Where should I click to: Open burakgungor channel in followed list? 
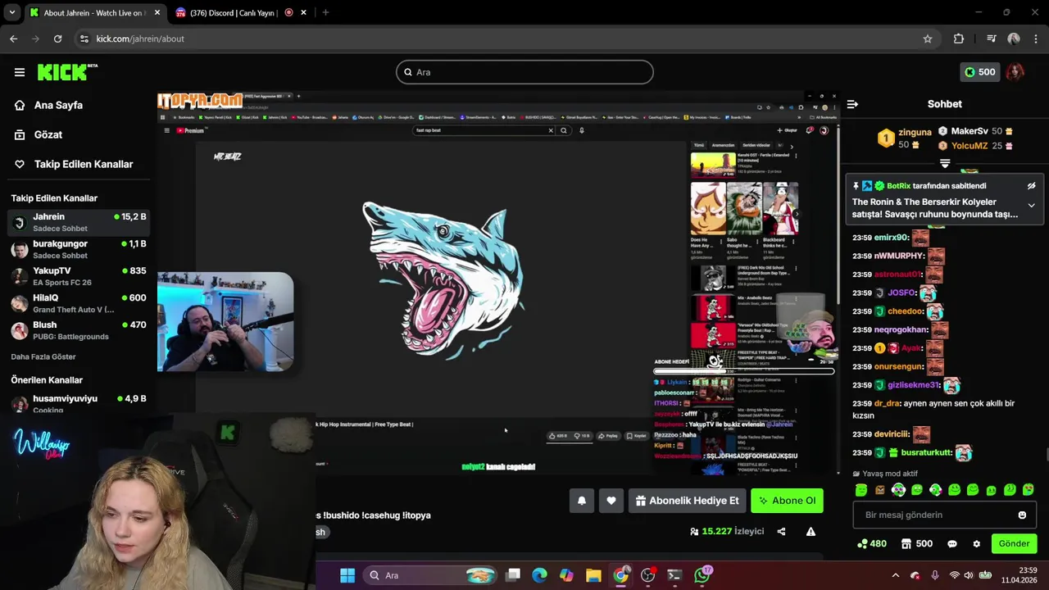[79, 249]
